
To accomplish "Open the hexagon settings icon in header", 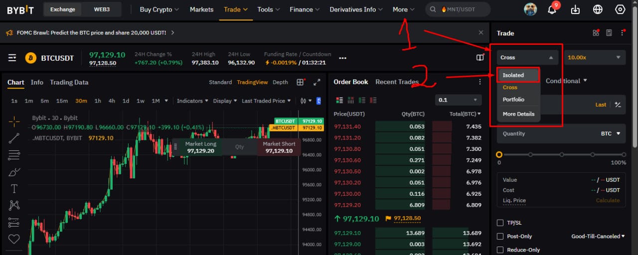I will (x=620, y=9).
